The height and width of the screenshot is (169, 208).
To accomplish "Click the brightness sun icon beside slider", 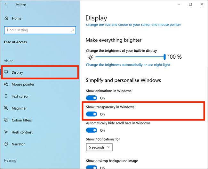I will [91, 57].
